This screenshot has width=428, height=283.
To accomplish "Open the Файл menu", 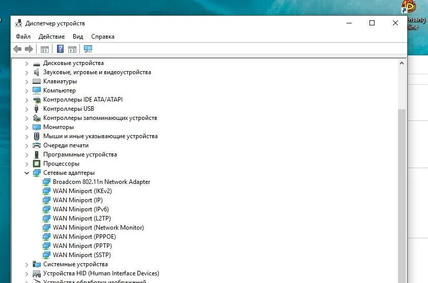I will (x=23, y=37).
